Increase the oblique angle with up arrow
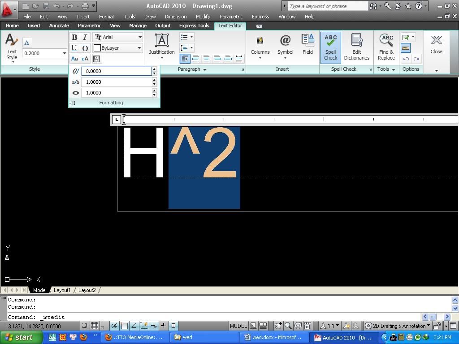This screenshot has height=344, width=459. coord(154,69)
